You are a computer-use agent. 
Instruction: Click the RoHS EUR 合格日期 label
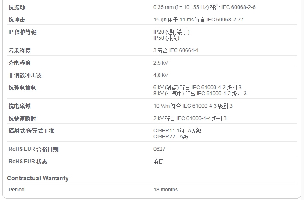coord(33,149)
